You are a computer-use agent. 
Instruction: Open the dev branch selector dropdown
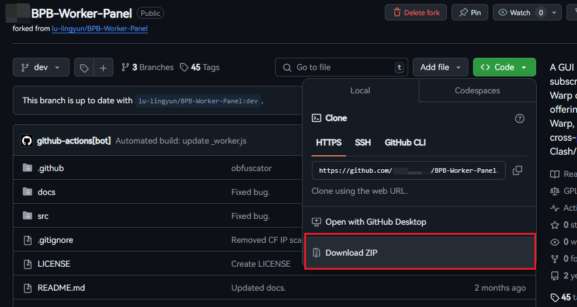(41, 67)
